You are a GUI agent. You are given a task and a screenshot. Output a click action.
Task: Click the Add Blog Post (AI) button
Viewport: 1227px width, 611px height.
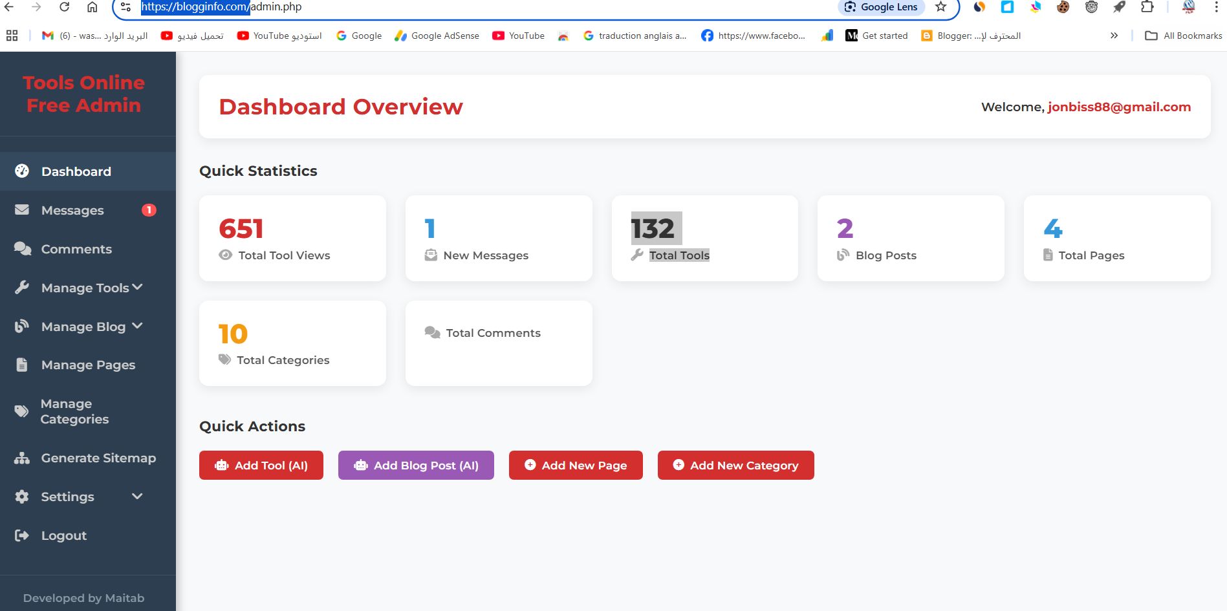[416, 466]
